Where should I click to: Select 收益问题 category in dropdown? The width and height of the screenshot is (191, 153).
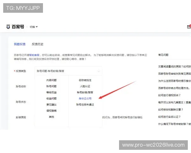pos(51,98)
